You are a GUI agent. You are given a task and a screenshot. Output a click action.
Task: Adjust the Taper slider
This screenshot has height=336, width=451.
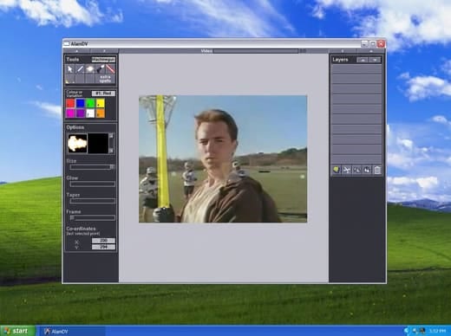coord(92,201)
